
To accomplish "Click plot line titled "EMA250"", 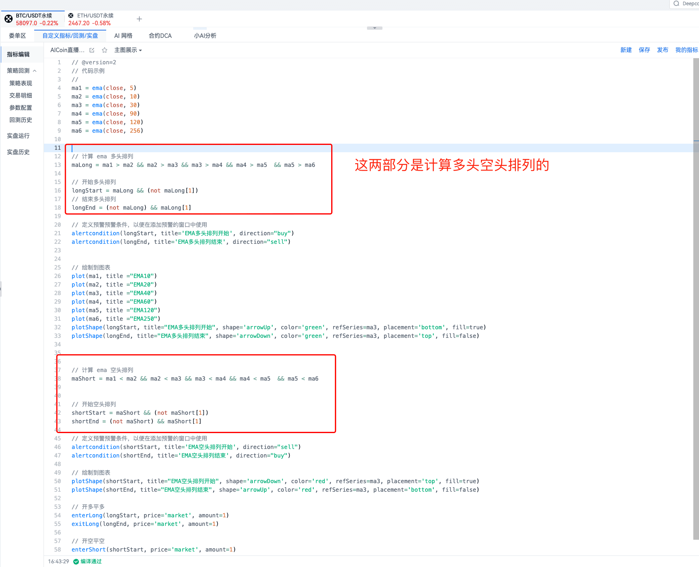I will [x=116, y=319].
